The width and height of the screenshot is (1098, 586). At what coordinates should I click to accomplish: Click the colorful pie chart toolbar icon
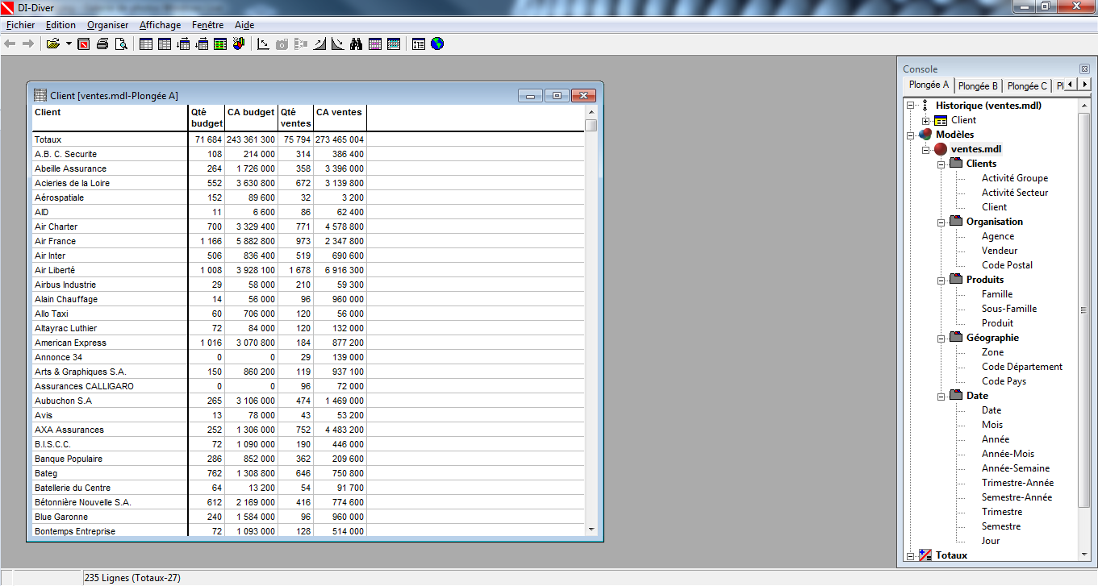click(239, 44)
